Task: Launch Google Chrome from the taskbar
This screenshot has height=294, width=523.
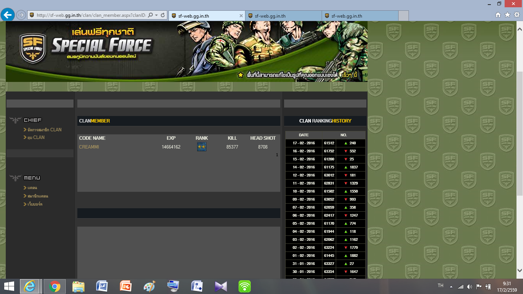Action: tap(55, 286)
